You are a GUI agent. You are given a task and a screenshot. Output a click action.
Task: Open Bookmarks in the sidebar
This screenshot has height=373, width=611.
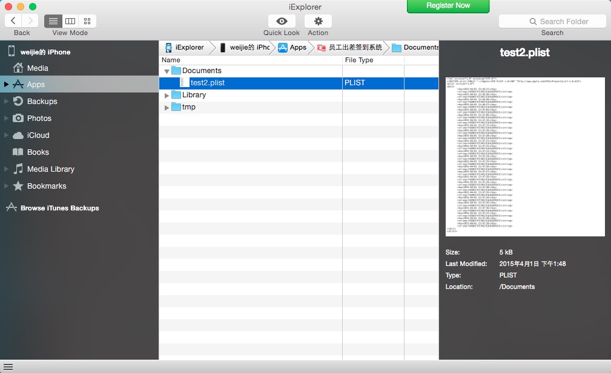click(x=47, y=186)
